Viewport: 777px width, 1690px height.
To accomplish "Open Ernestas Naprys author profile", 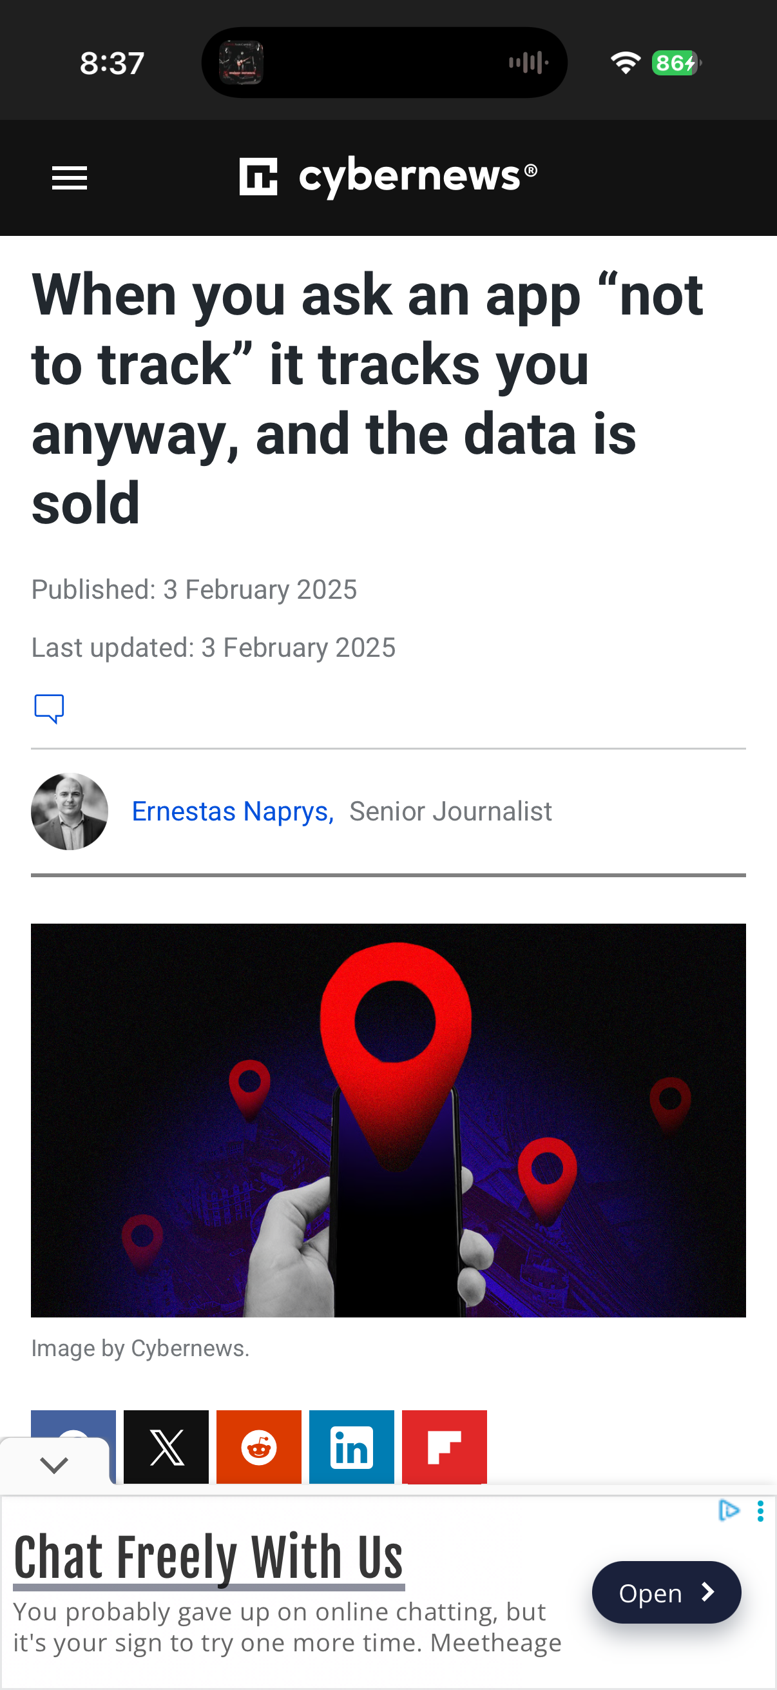I will pos(233,811).
